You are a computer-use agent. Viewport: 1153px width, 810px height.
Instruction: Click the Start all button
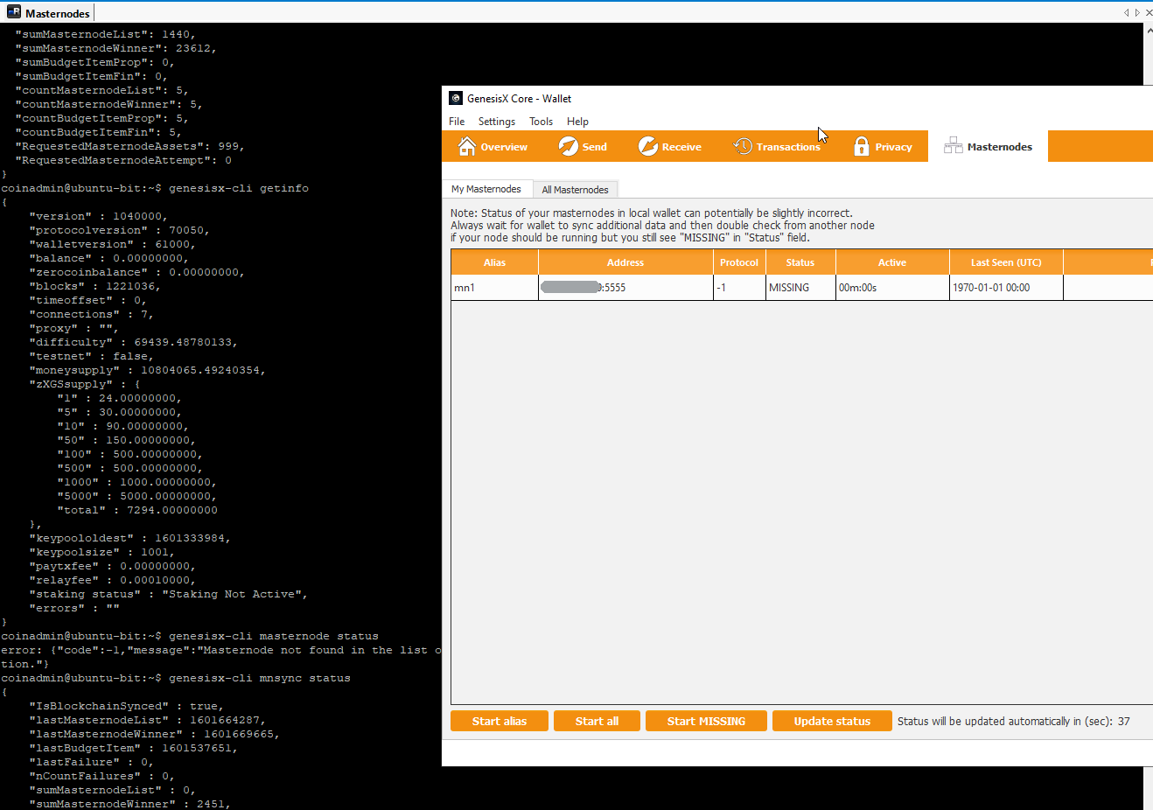click(597, 721)
